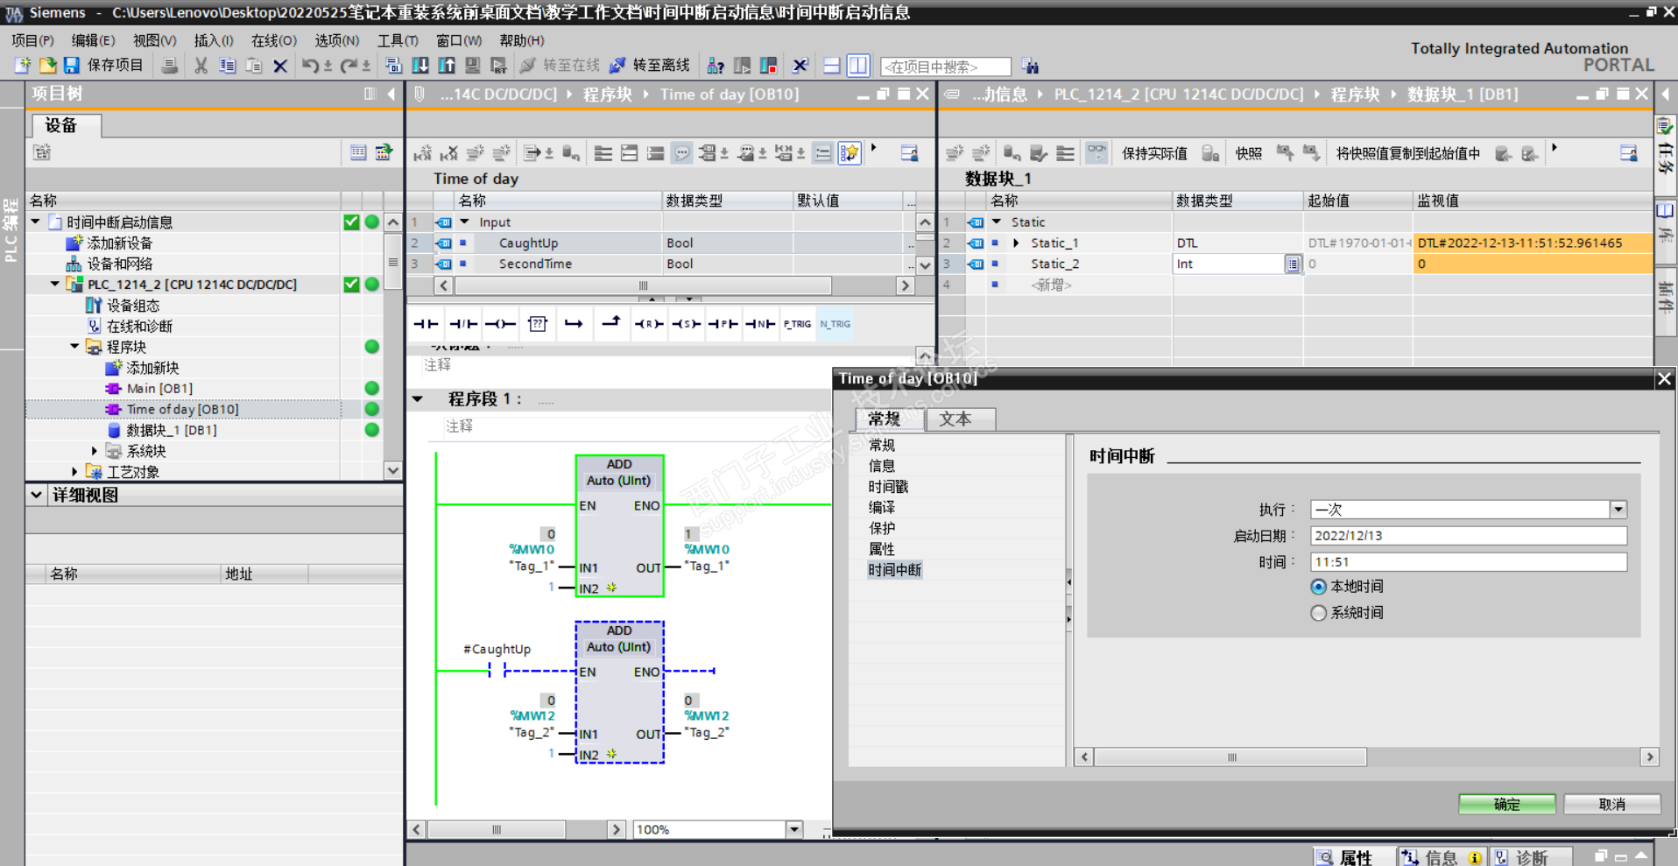Collapse the 程序块 folder

pos(74,347)
